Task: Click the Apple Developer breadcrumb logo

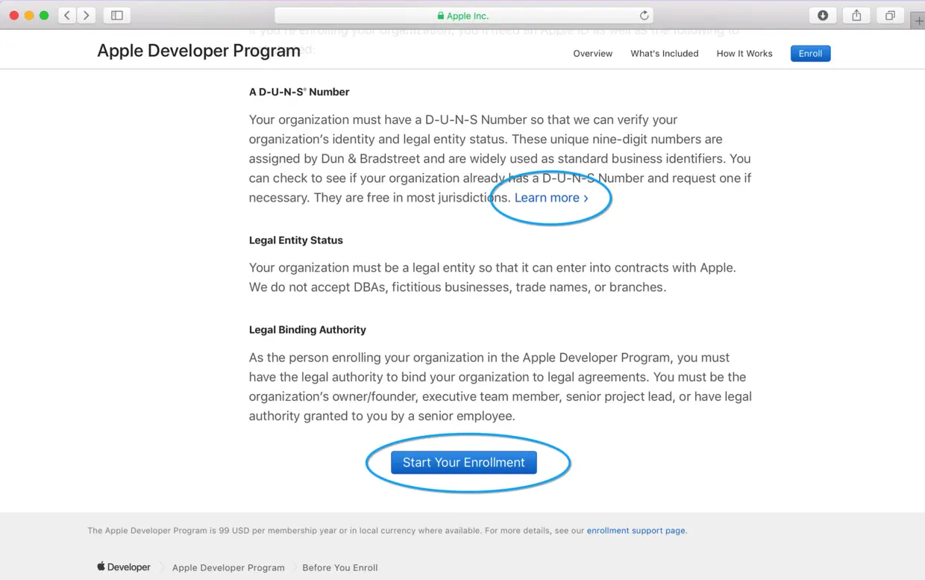Action: 123,567
